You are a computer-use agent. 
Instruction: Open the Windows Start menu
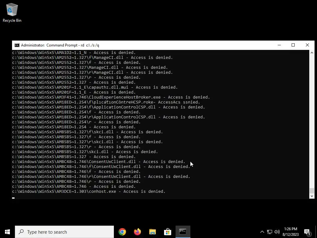pyautogui.click(x=7, y=232)
